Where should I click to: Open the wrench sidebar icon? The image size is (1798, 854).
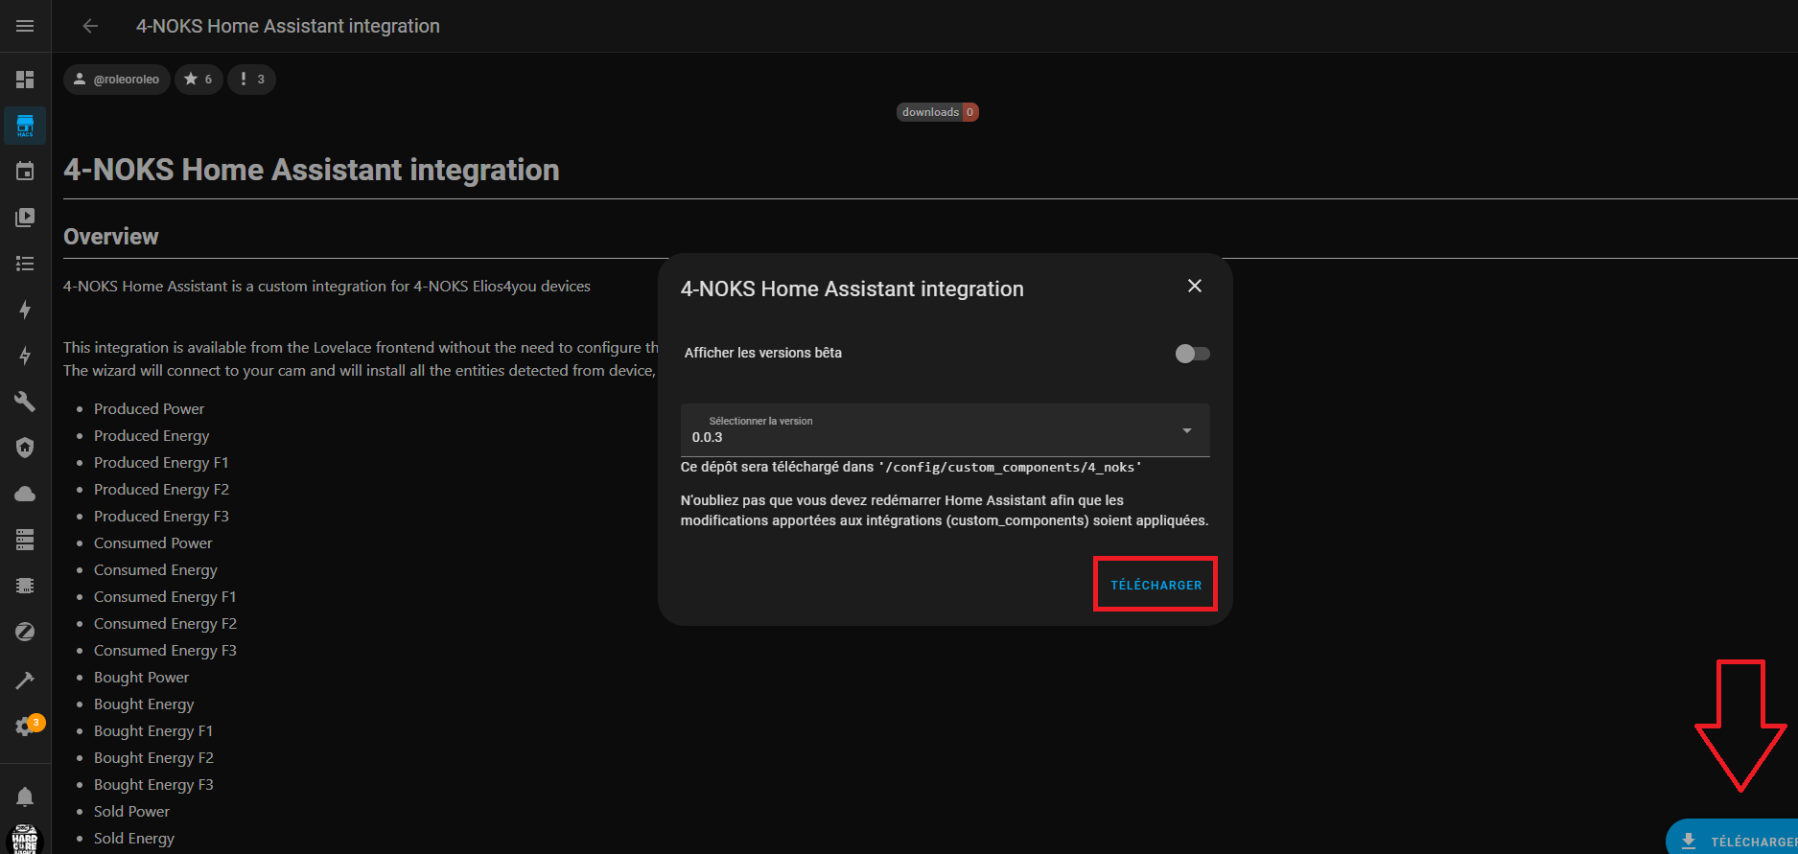25,402
